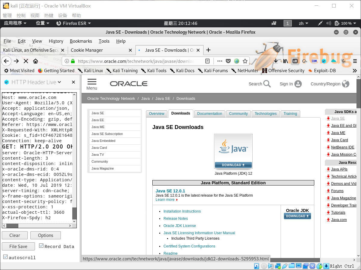Toggle the sidebars toolbar icon
The height and width of the screenshot is (270, 361).
tap(295, 61)
